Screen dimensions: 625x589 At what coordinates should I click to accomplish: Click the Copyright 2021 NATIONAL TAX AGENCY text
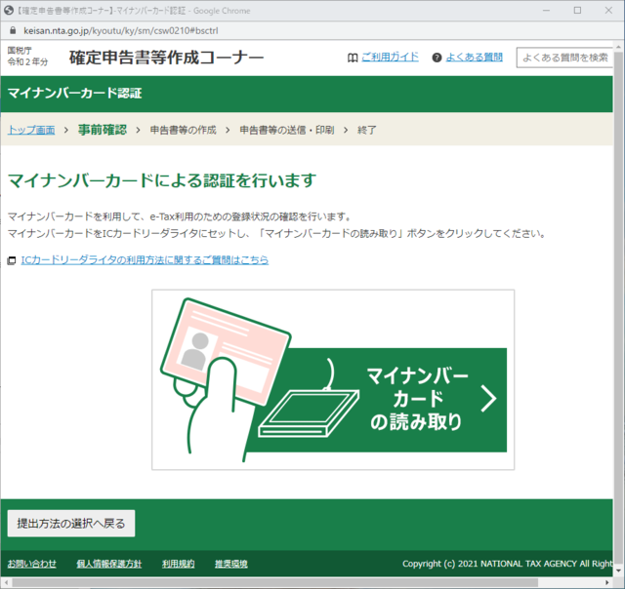coord(507,564)
